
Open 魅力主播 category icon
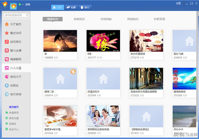pyautogui.click(x=6, y=50)
